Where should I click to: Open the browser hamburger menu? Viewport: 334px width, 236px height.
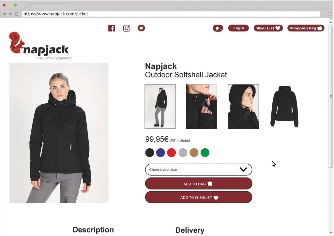[x=330, y=14]
